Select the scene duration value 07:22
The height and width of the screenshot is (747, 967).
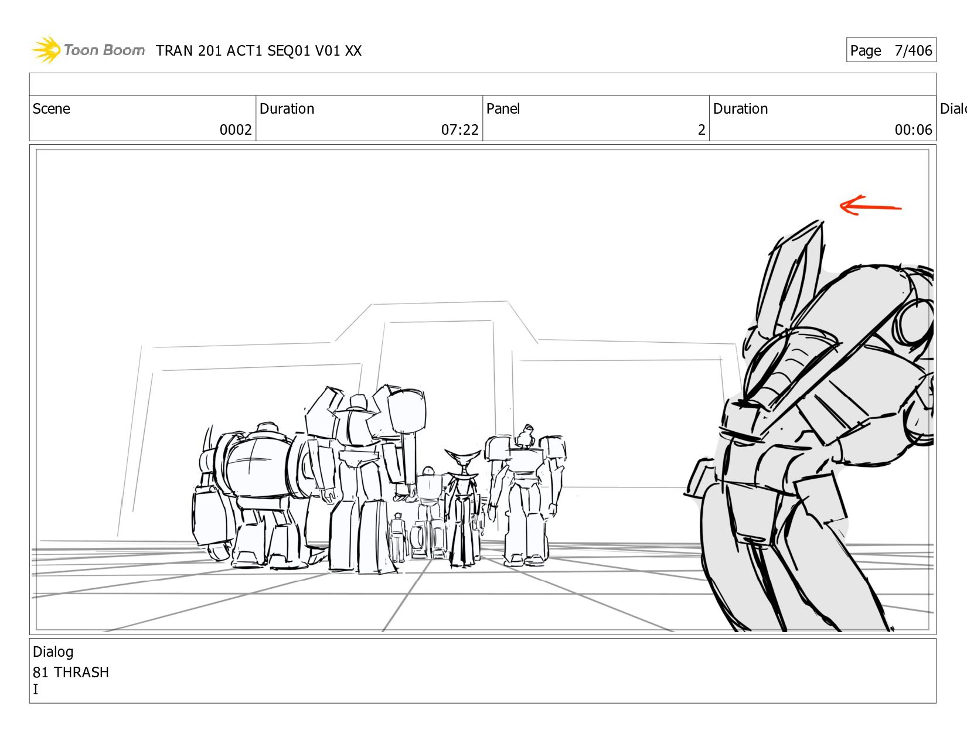click(459, 129)
